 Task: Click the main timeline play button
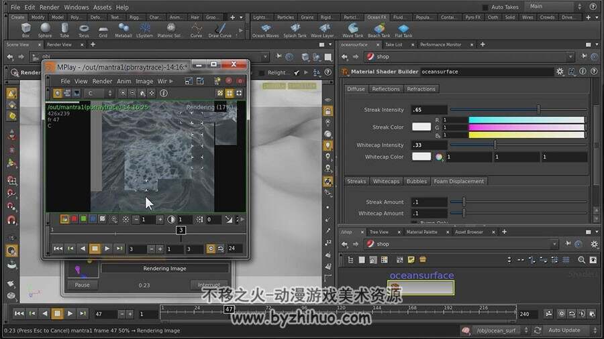pos(70,314)
